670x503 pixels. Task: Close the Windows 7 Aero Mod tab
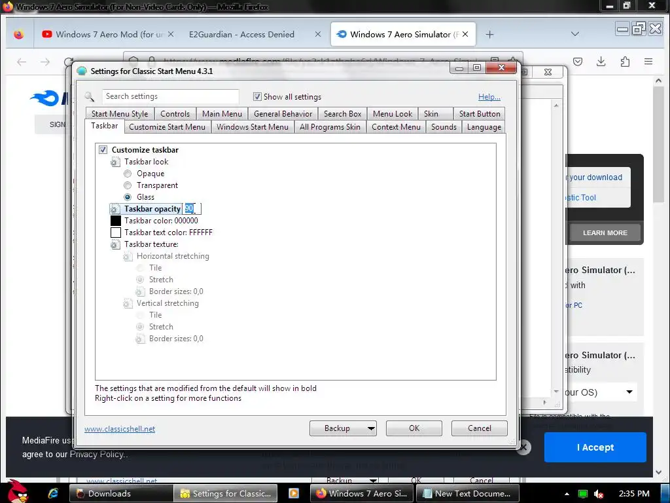[x=171, y=34]
